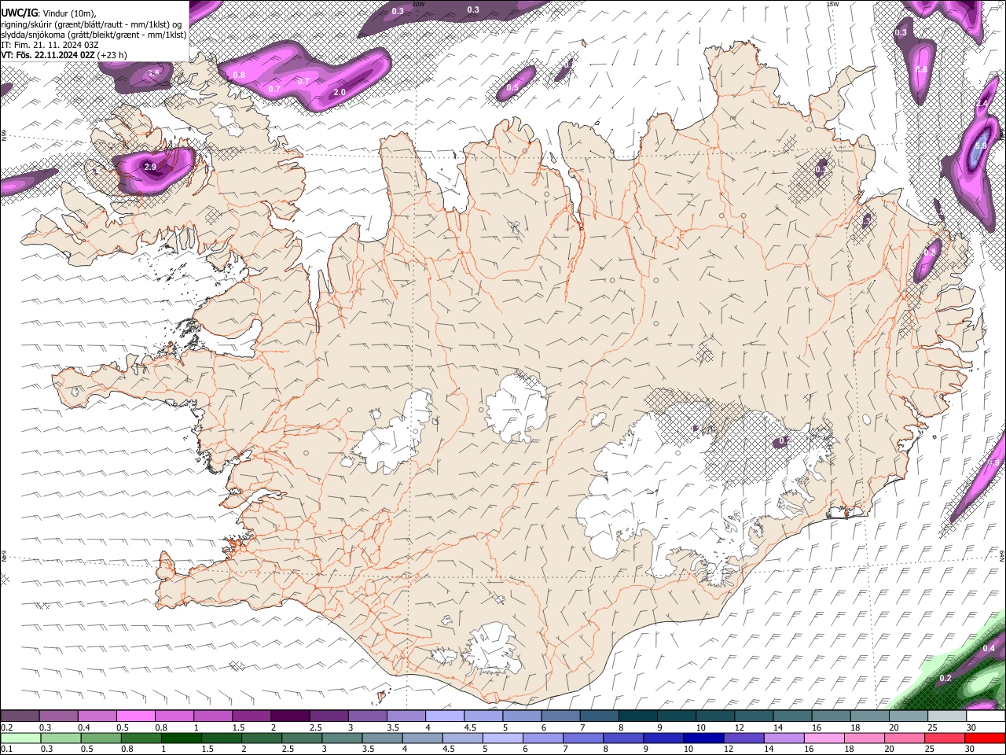Pick darkest green 1 swatch in rain scale

181,738
